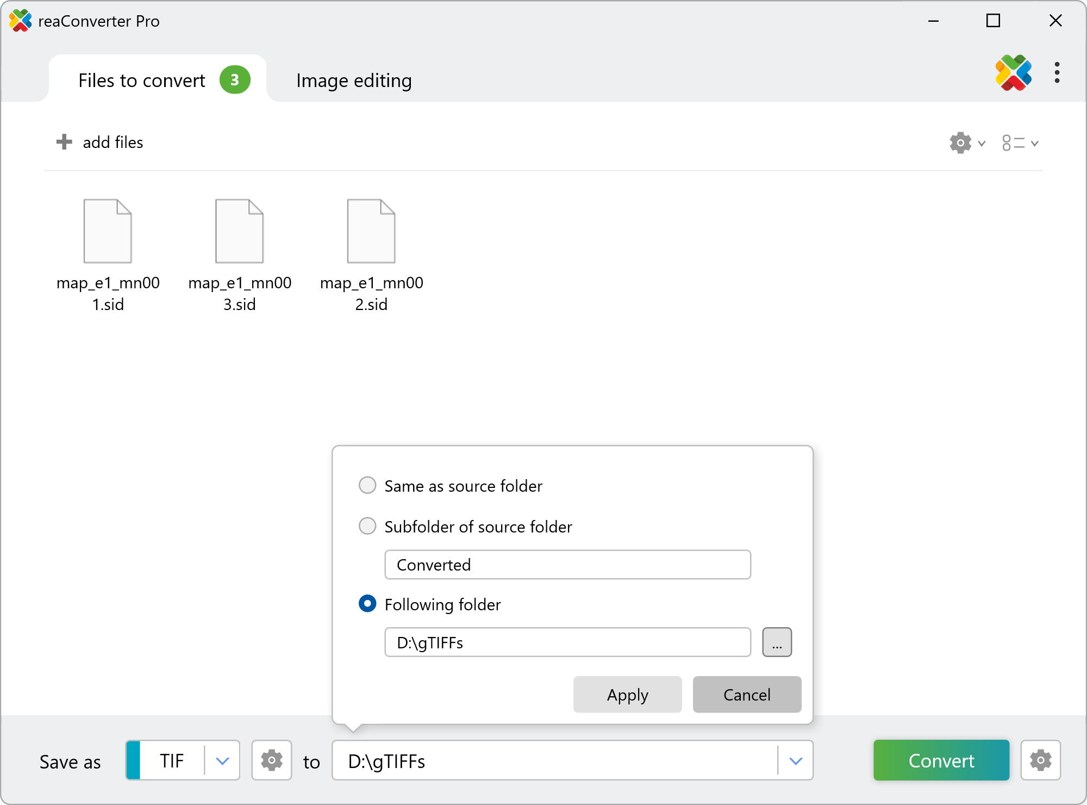Expand the TIF output format dropdown
The height and width of the screenshot is (805, 1087).
pyautogui.click(x=222, y=761)
